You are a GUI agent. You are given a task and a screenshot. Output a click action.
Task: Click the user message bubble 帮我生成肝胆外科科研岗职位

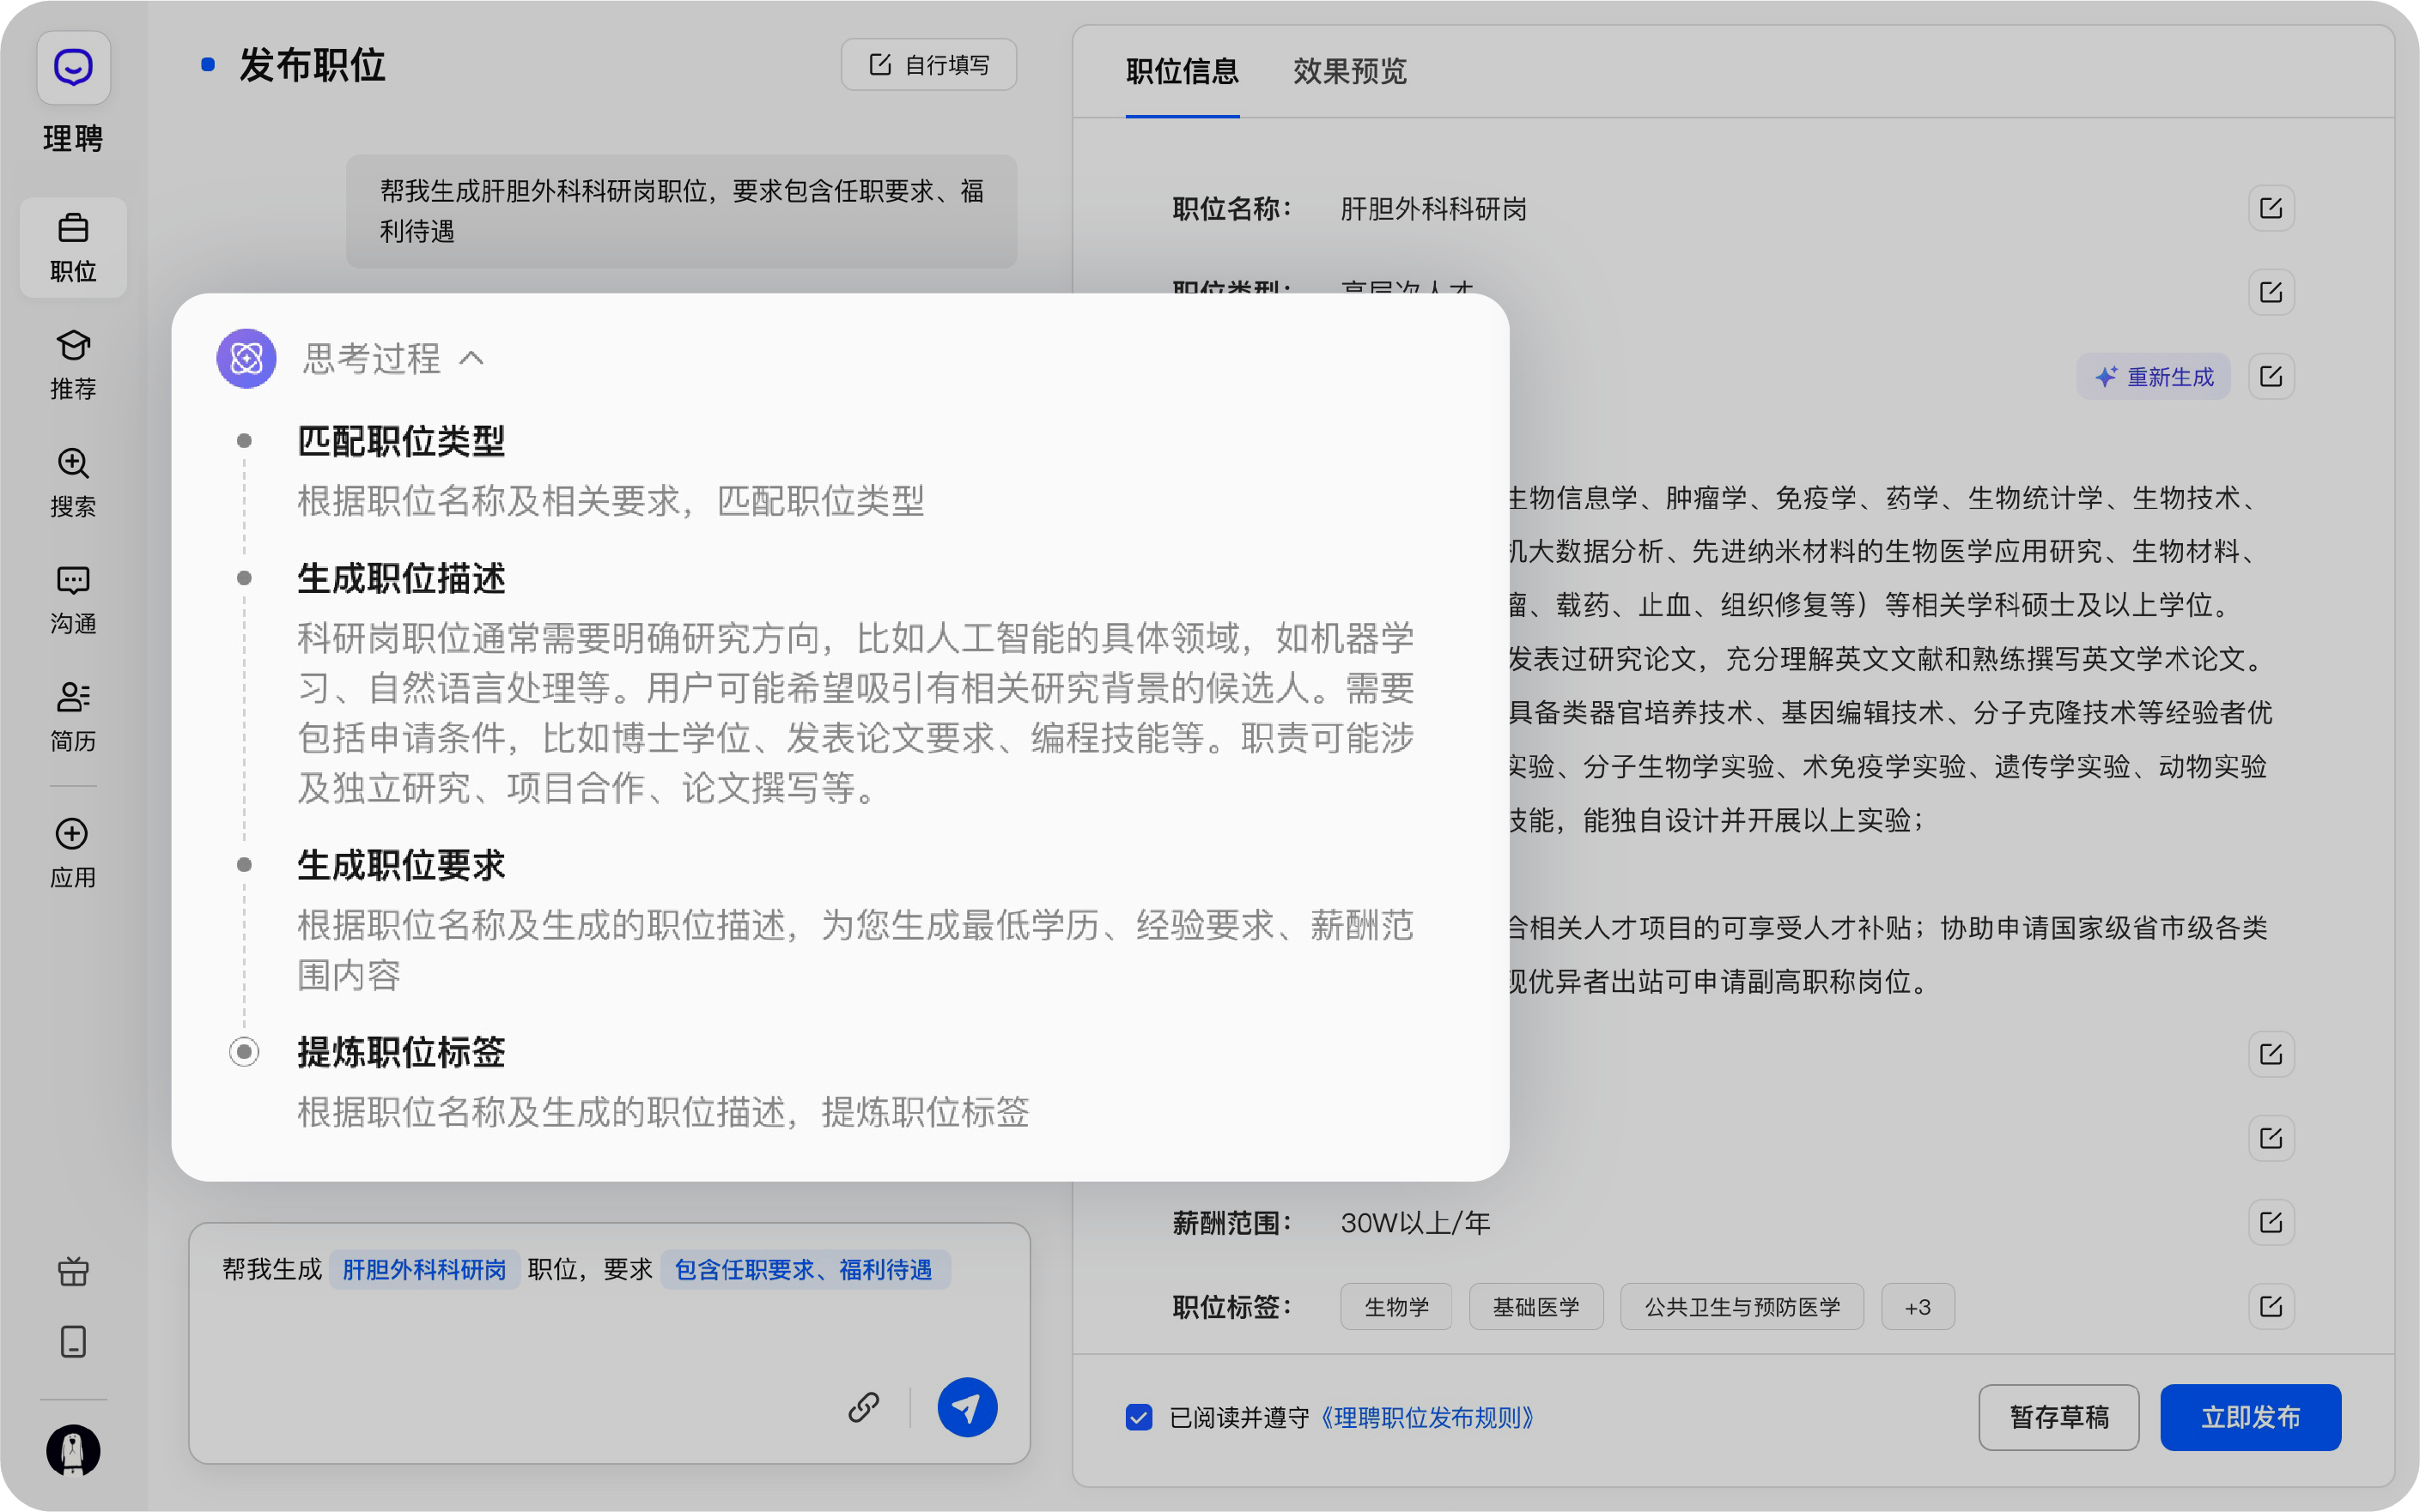(x=682, y=211)
